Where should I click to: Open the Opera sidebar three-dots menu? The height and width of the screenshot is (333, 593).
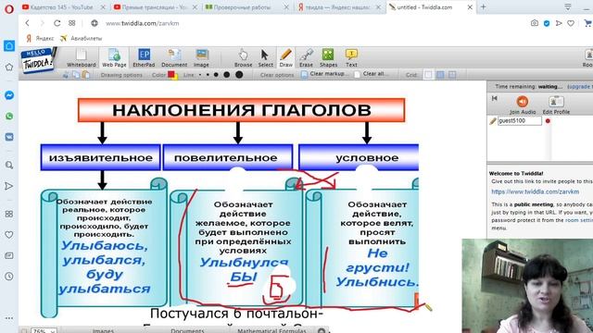click(x=9, y=318)
